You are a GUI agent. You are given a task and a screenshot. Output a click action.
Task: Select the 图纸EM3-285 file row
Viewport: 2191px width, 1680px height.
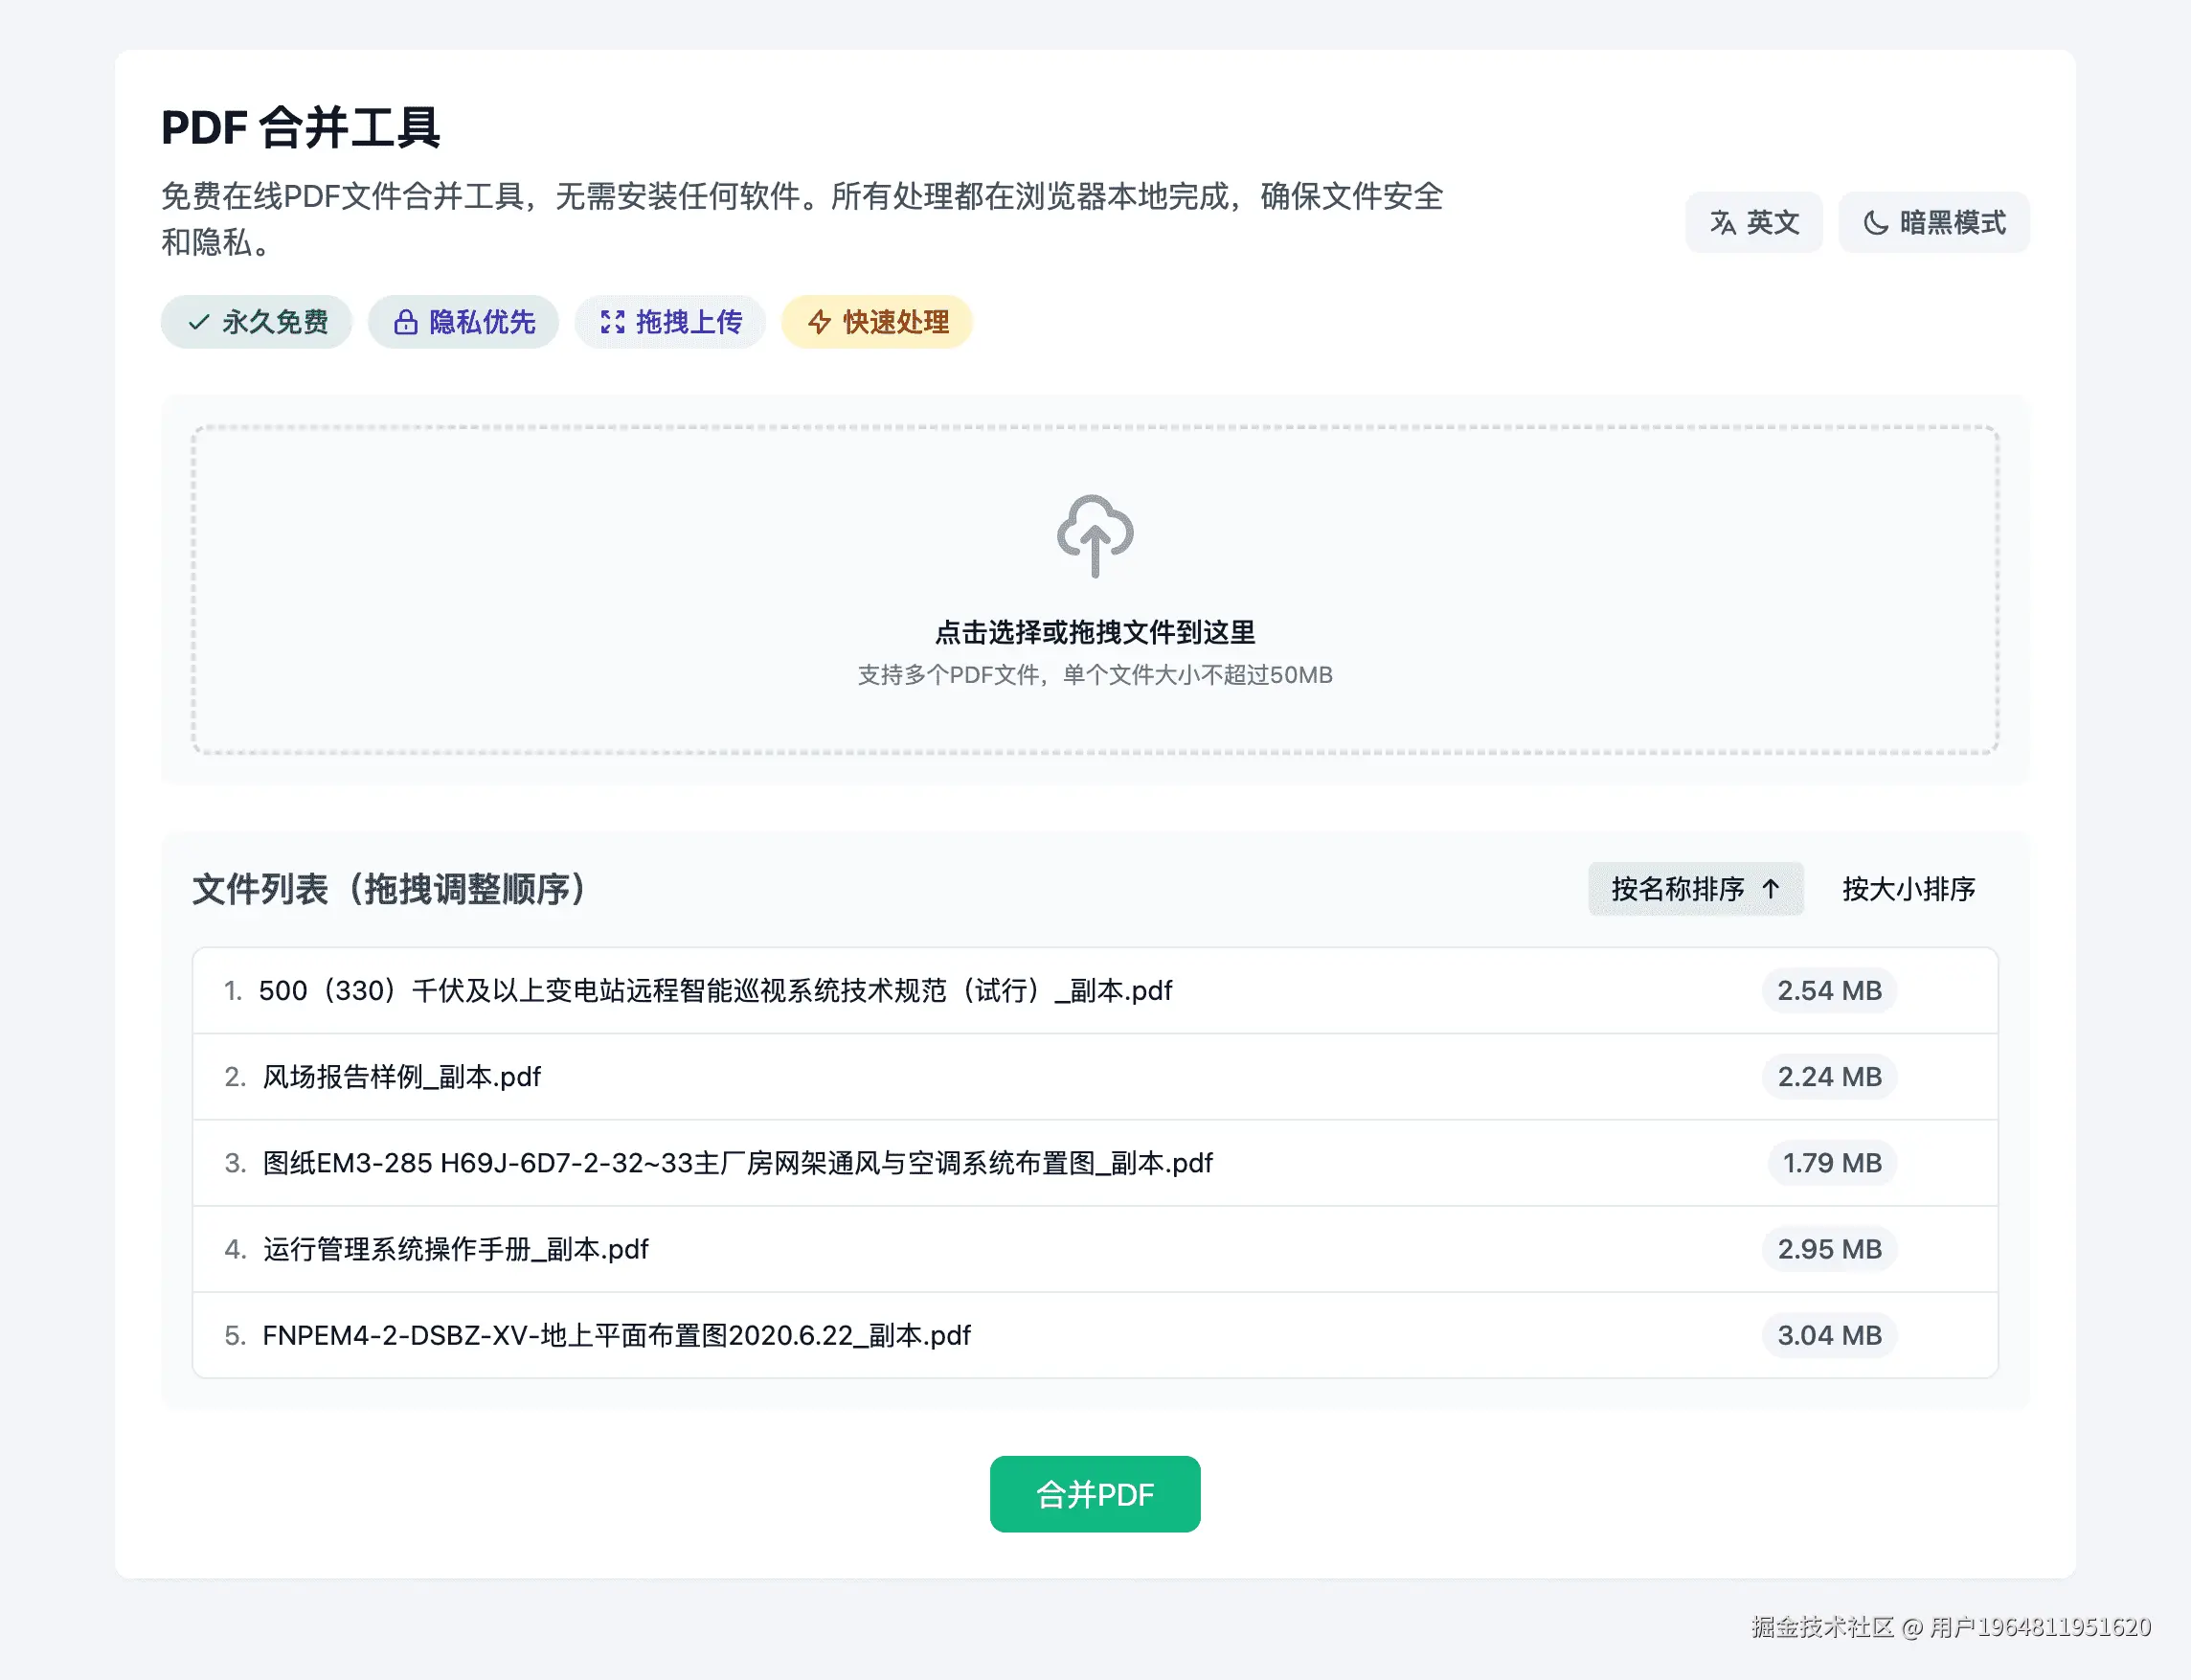(x=736, y=1163)
